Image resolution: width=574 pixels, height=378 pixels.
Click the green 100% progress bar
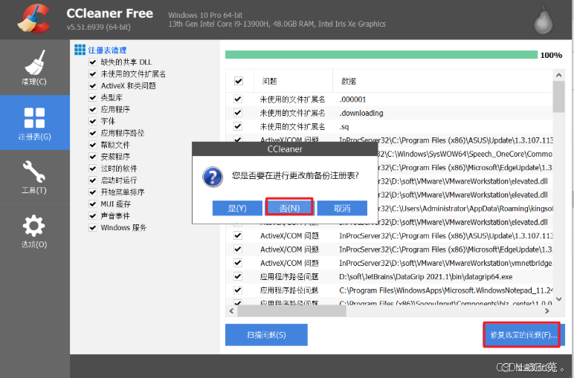[381, 55]
